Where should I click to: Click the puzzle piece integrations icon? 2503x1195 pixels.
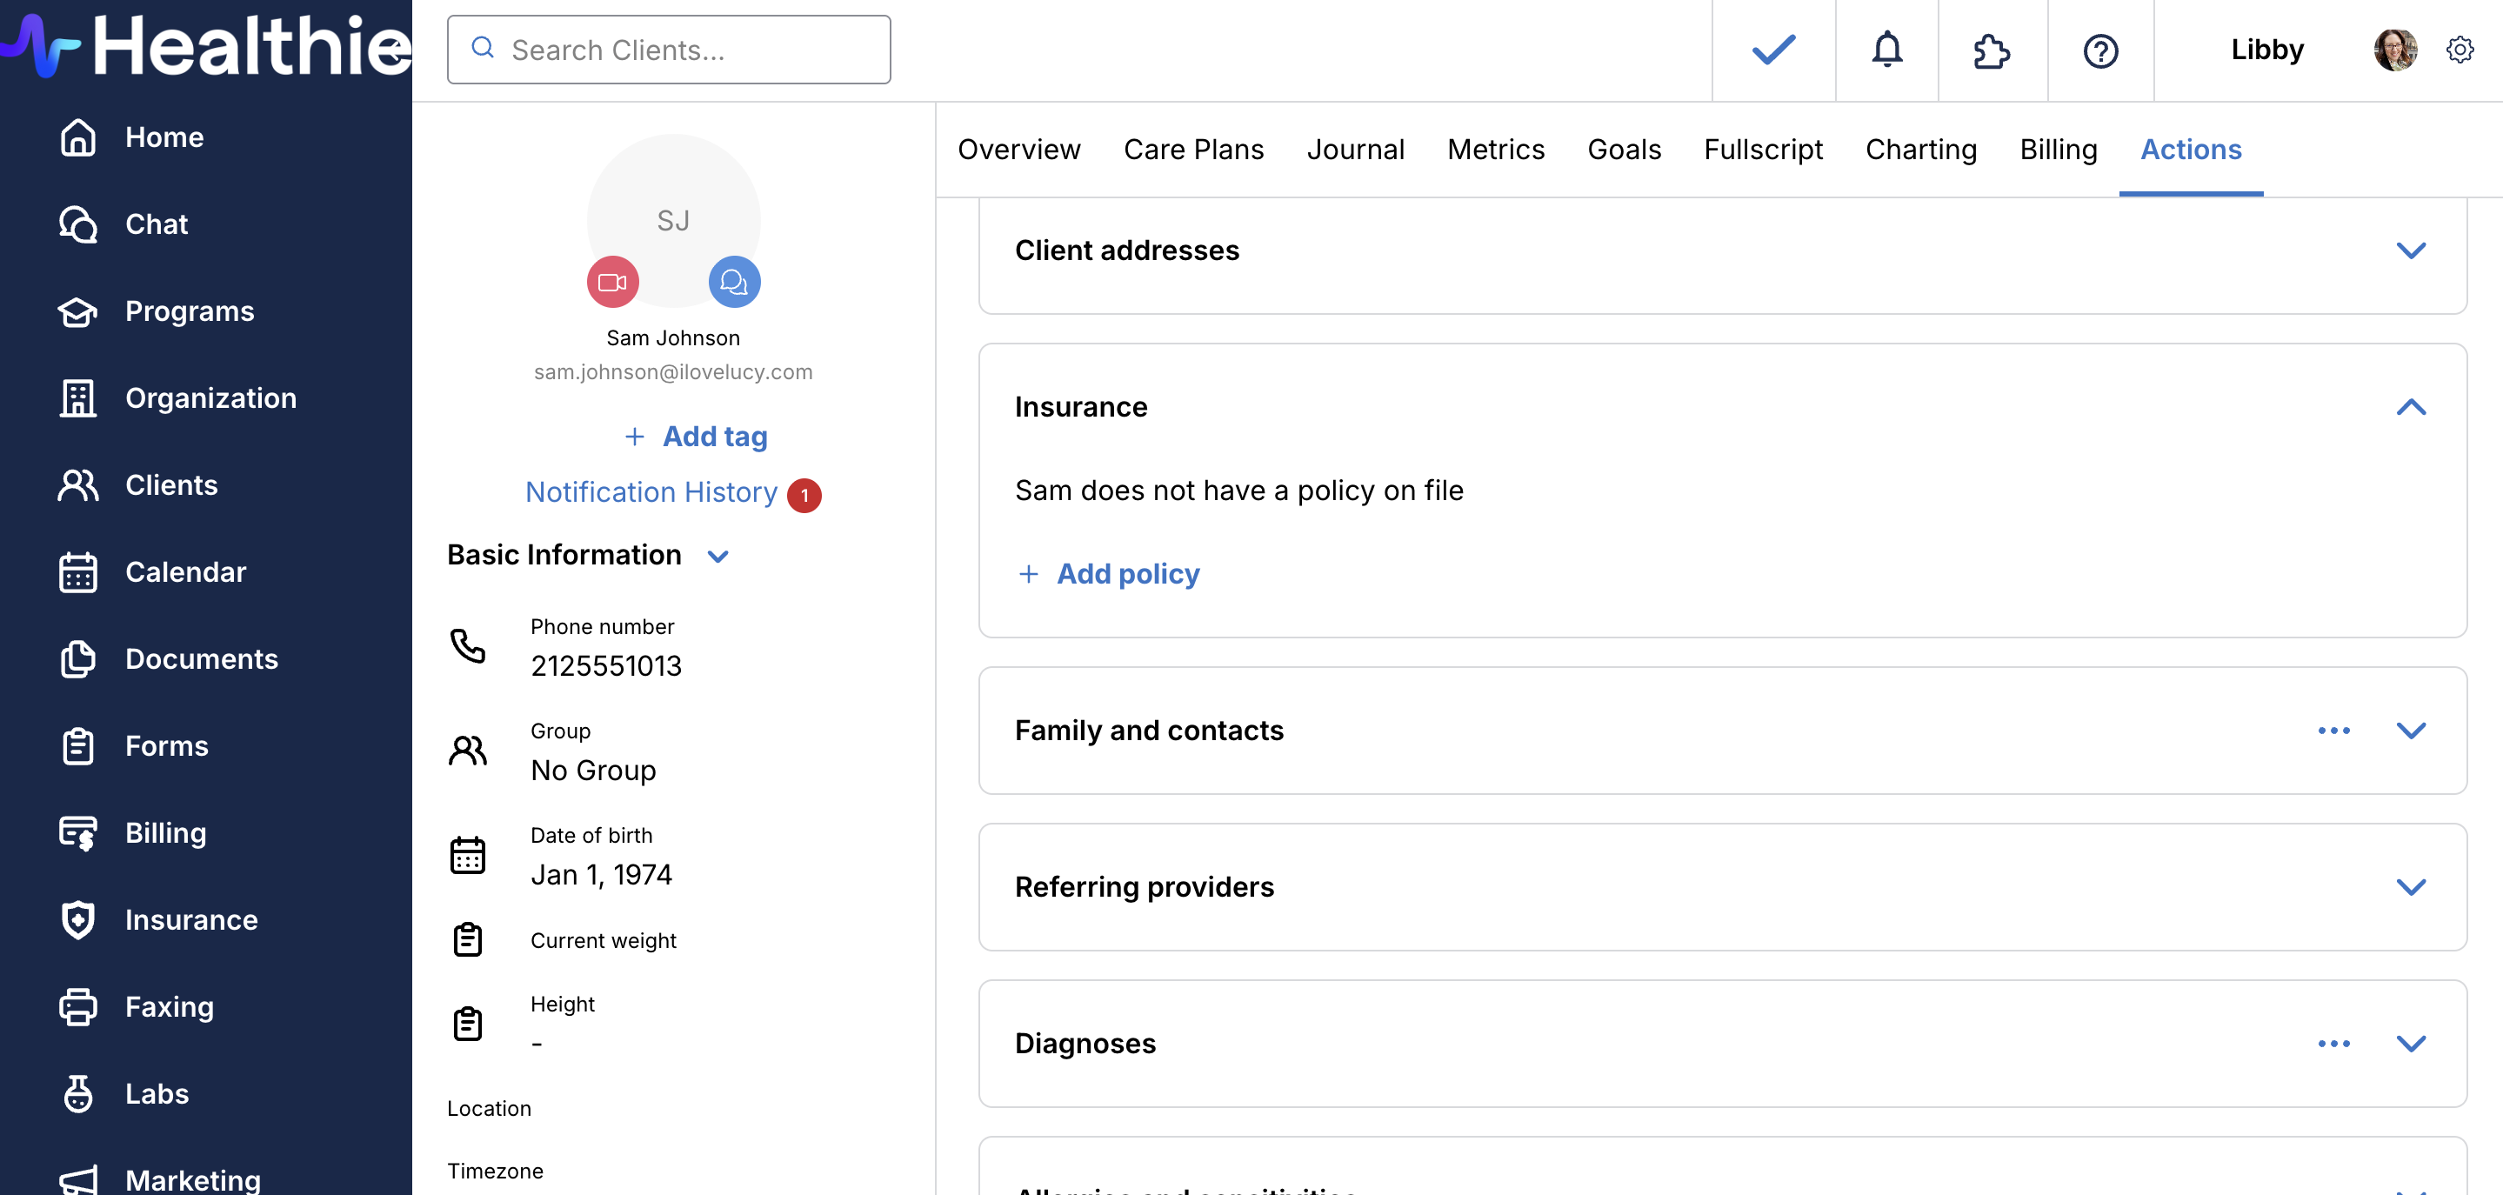click(1991, 50)
